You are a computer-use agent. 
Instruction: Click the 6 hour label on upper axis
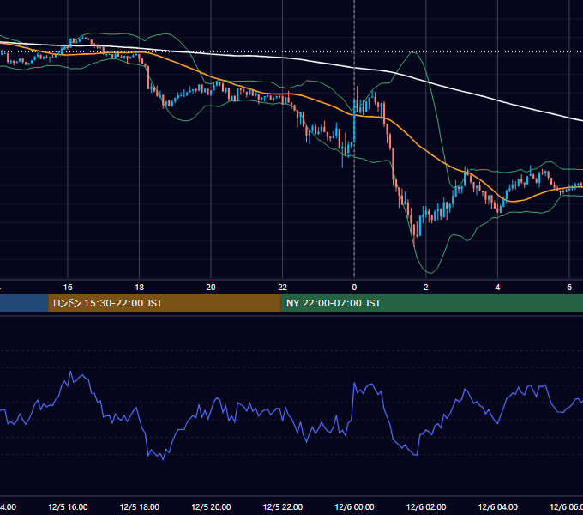coord(569,288)
